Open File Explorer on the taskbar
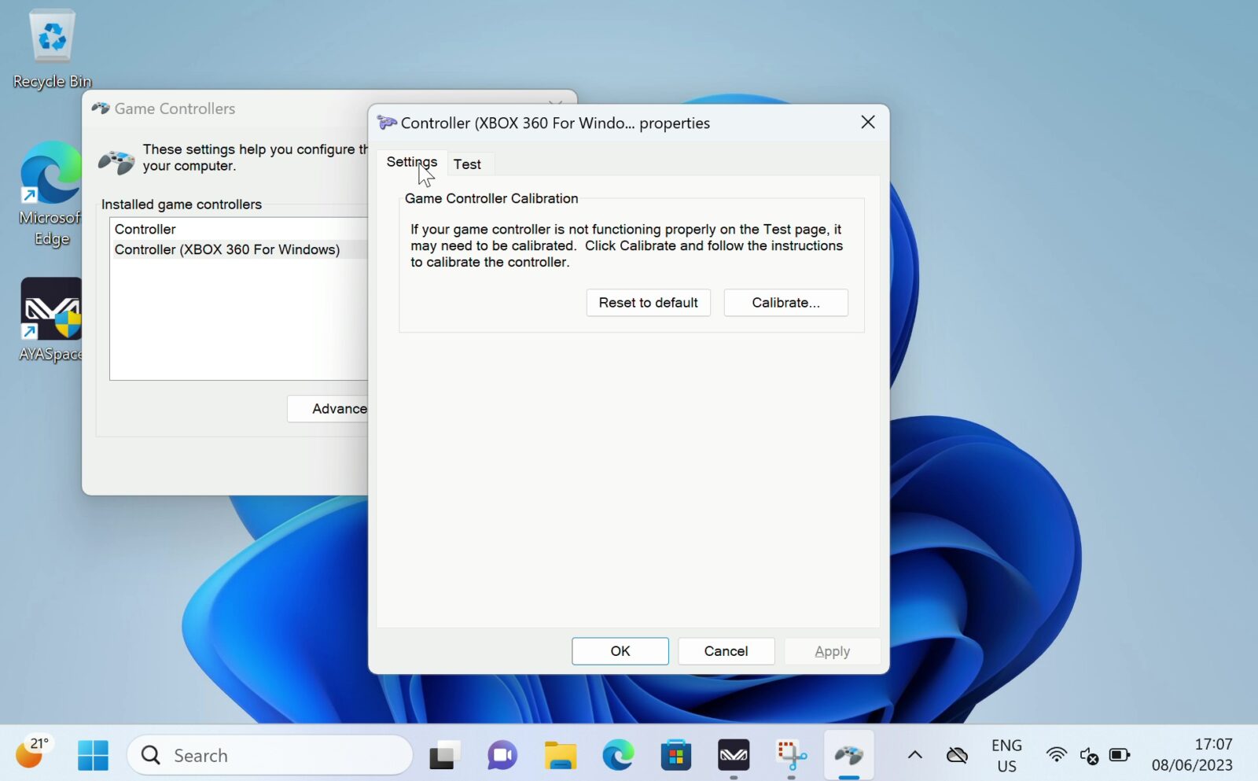The image size is (1258, 781). [x=560, y=755]
